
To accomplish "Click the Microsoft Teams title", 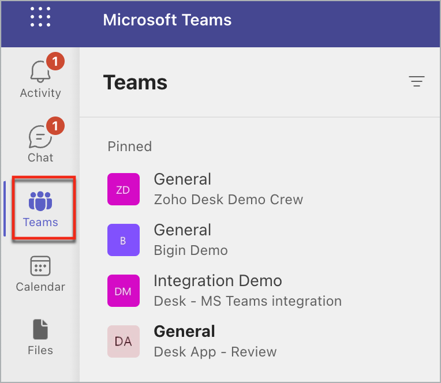I will point(167,20).
